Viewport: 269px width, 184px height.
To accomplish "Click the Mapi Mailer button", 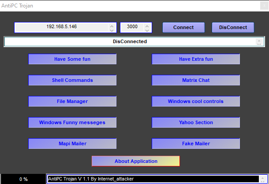I will coord(72,144).
